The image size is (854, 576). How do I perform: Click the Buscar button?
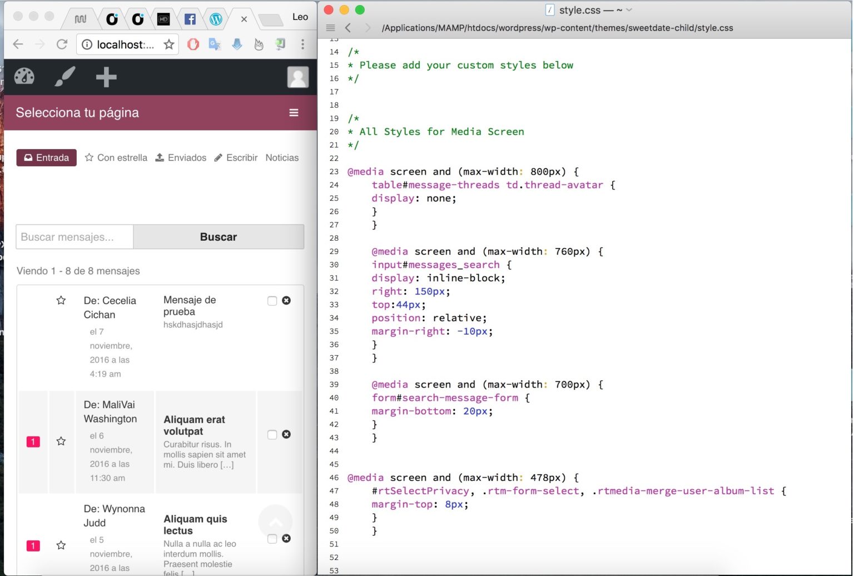(x=219, y=237)
